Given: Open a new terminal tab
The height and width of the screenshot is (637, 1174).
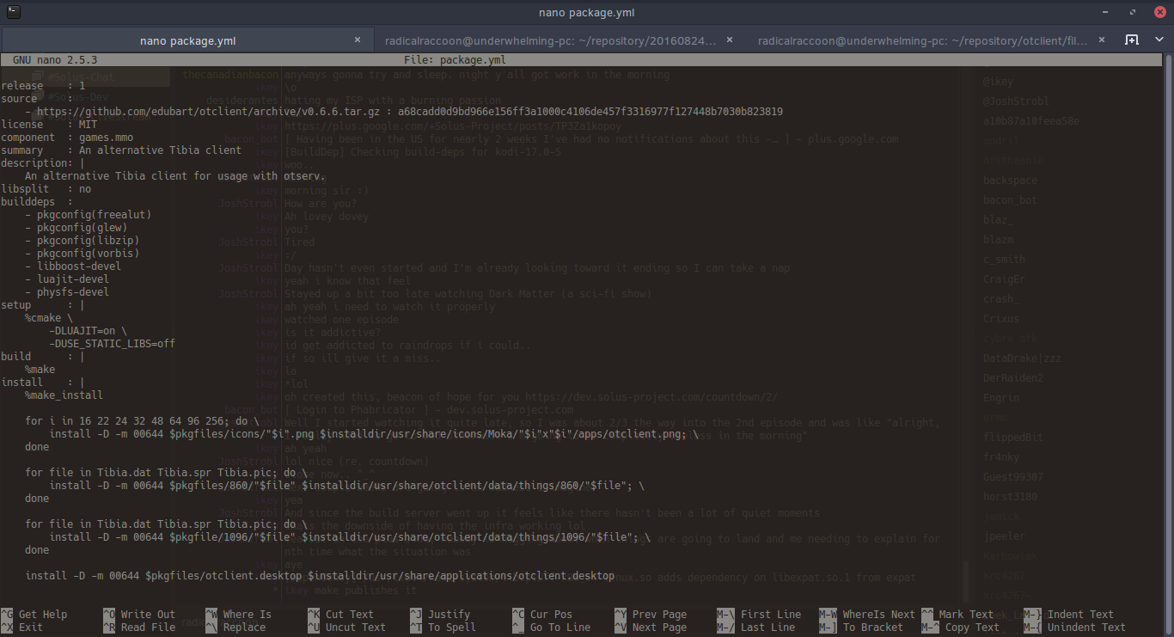Looking at the screenshot, I should coord(1132,40).
